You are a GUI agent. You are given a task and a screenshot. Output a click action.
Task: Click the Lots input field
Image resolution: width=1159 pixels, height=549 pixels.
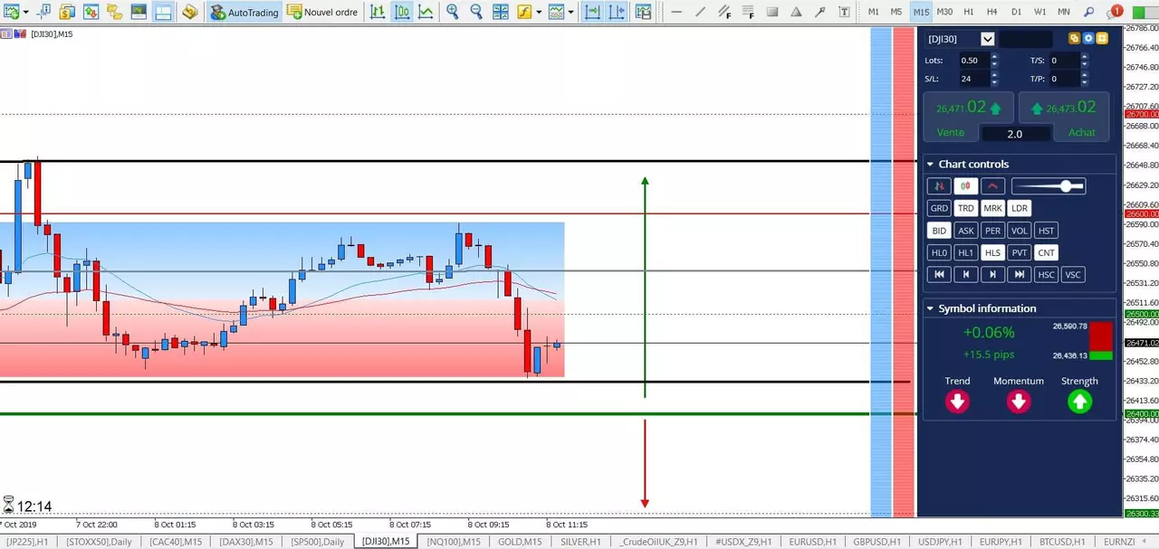tap(973, 61)
